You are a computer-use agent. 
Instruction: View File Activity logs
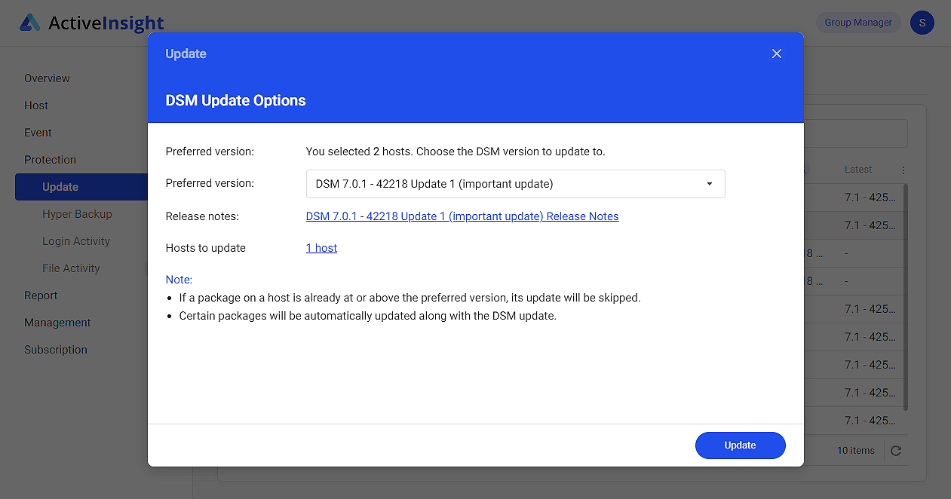pos(71,268)
